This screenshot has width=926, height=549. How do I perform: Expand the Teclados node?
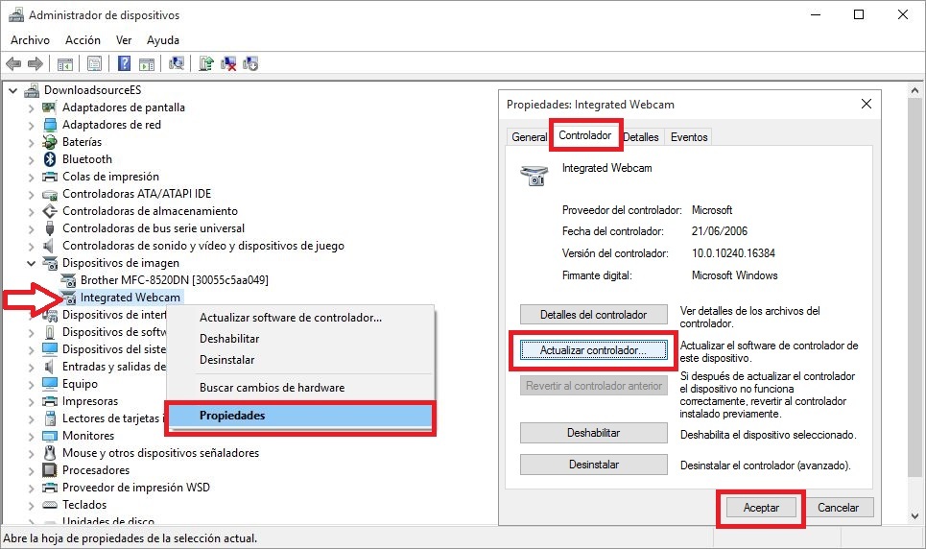(32, 505)
